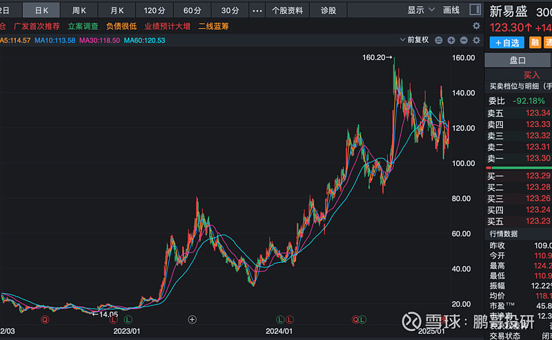Click the 买入 buy button
The height and width of the screenshot is (340, 552).
pos(531,74)
